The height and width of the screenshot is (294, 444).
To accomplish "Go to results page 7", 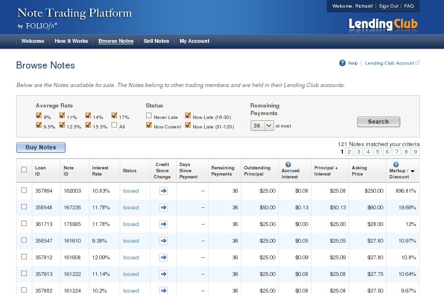I will coord(397,152).
